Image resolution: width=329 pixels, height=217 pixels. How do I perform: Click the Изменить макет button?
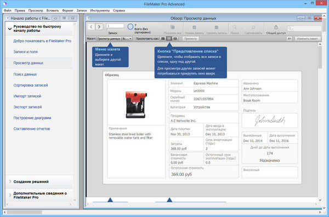pyautogui.click(x=308, y=38)
